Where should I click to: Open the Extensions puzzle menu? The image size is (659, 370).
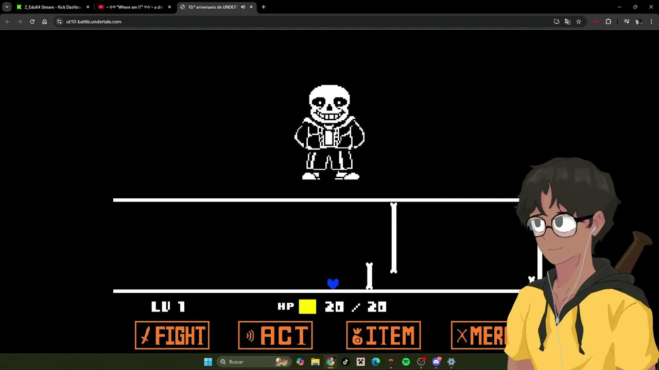point(609,22)
